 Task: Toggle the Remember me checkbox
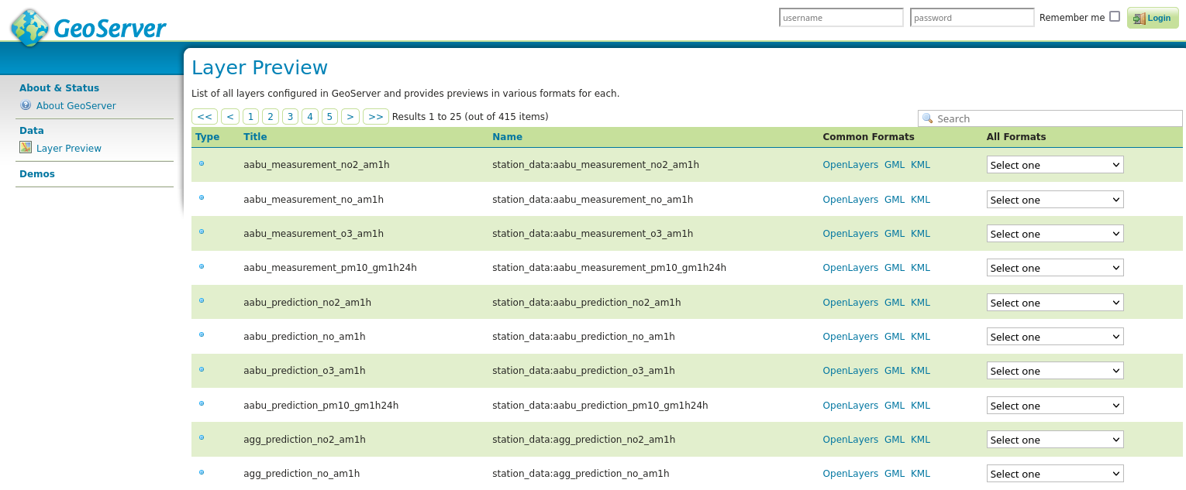tap(1115, 16)
